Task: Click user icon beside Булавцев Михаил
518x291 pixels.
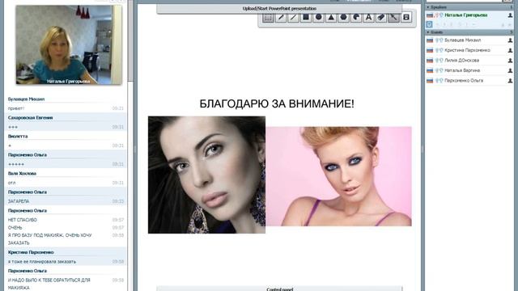Action: [510, 40]
